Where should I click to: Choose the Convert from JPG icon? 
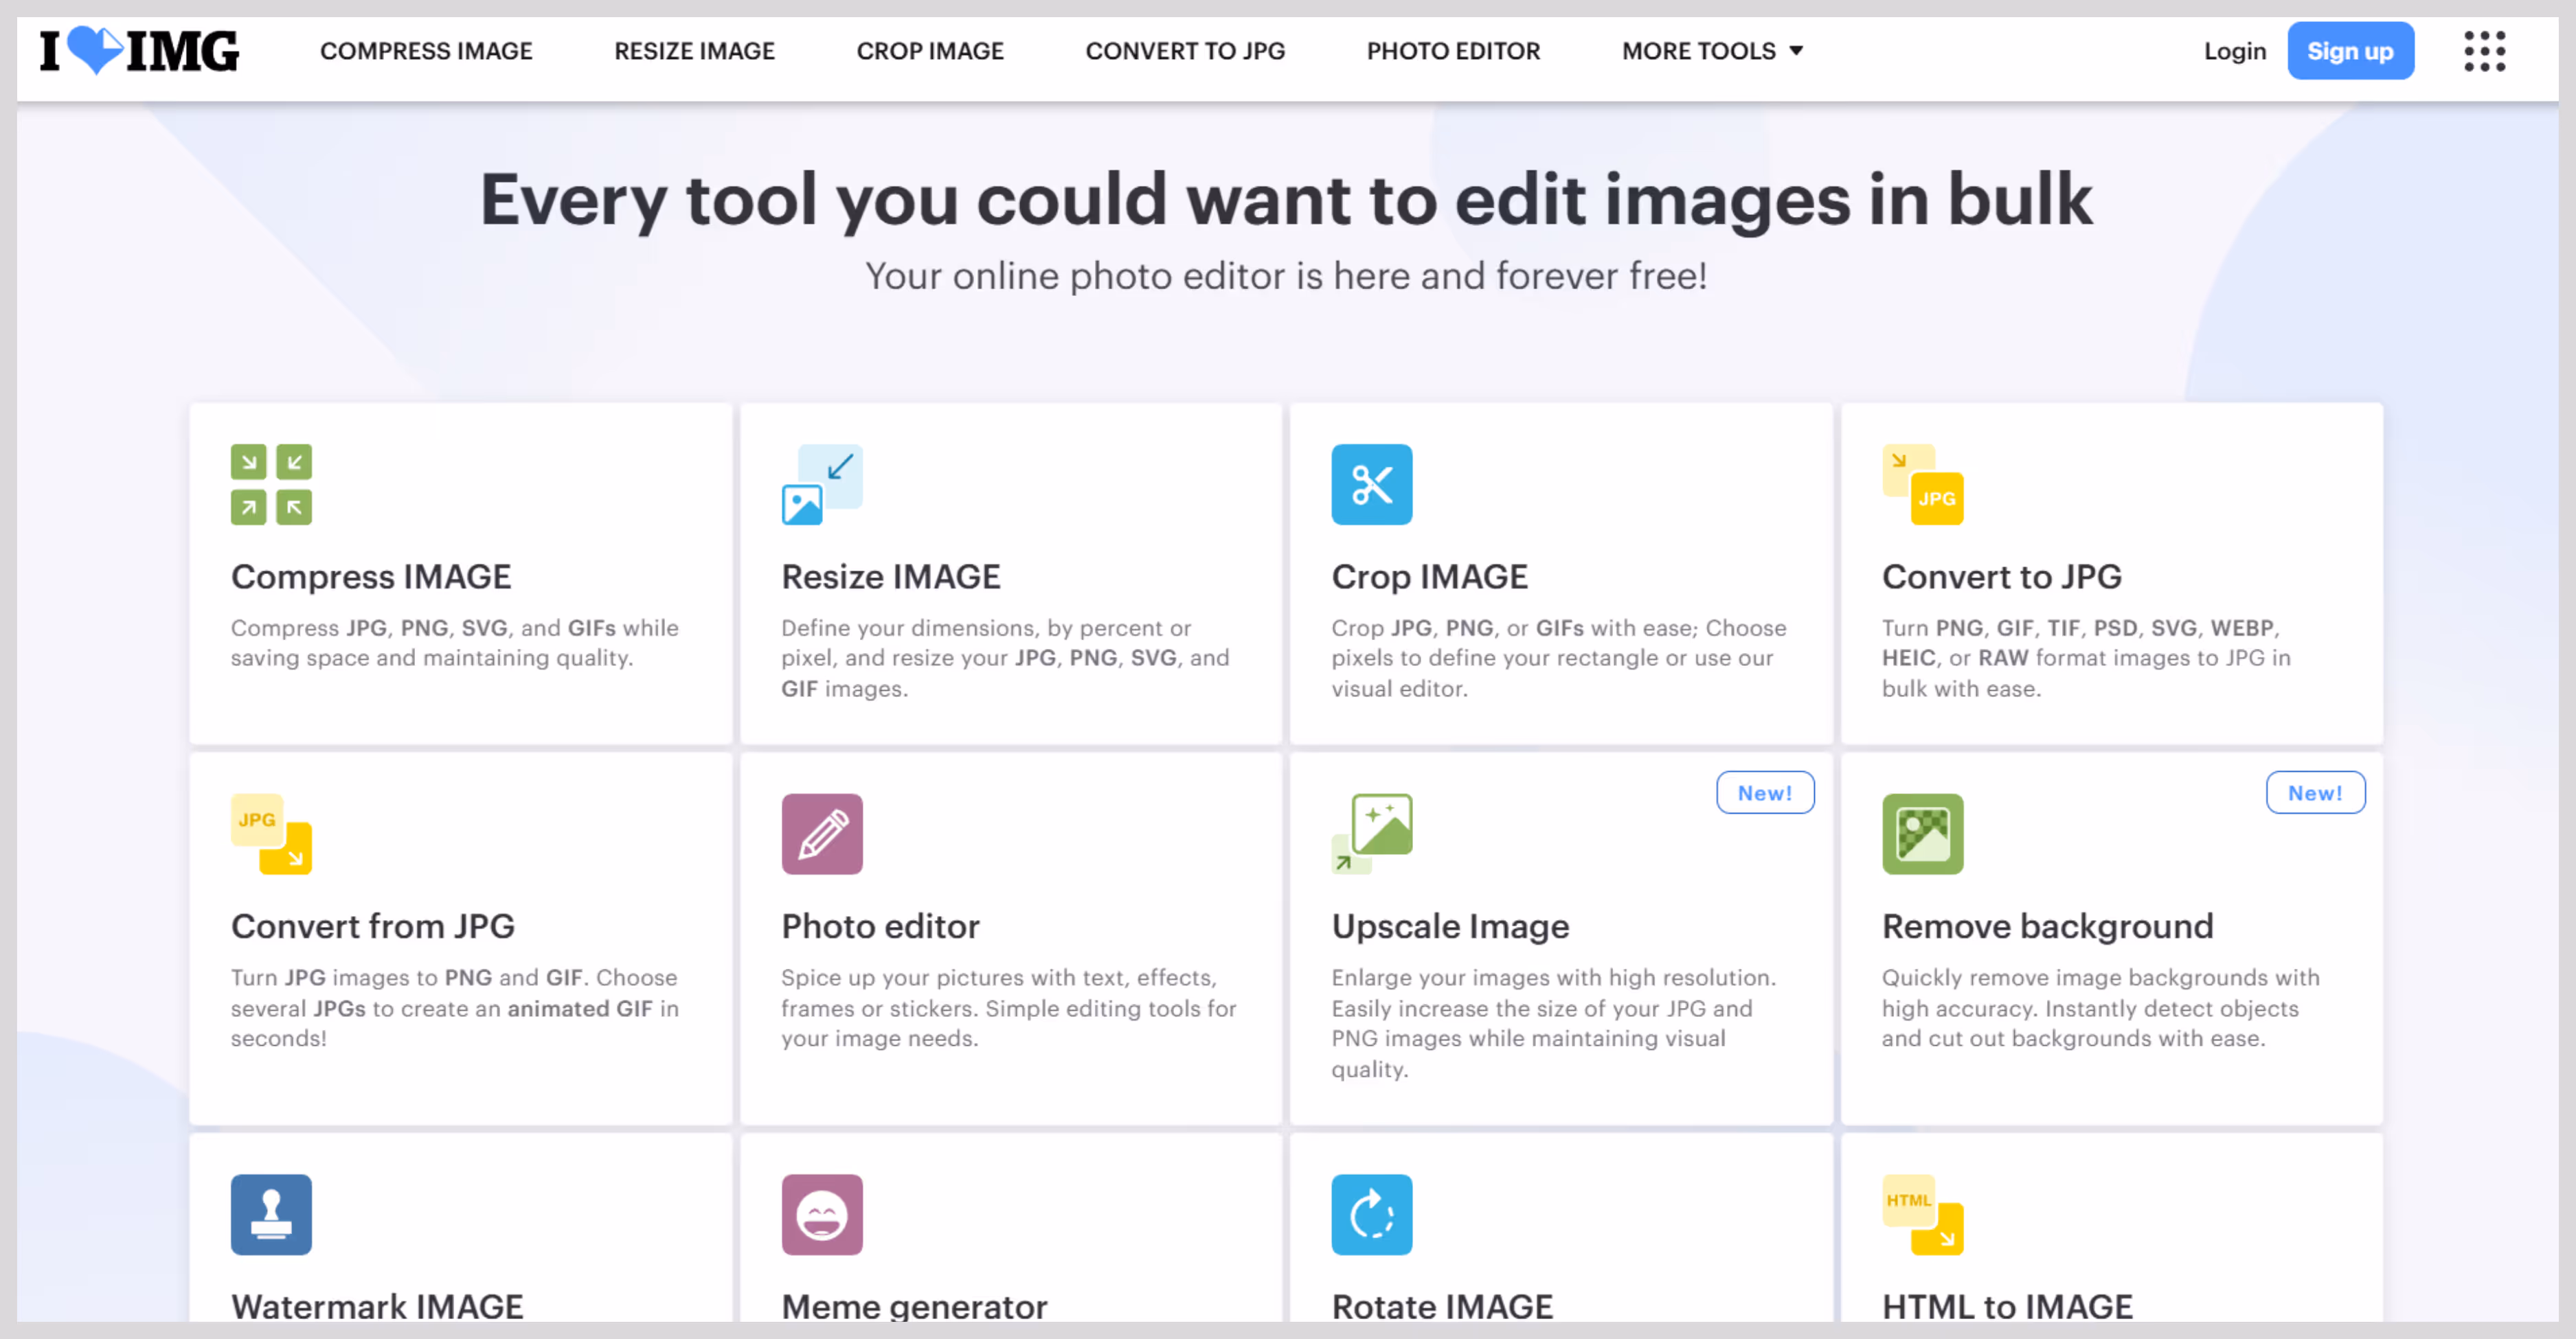pyautogui.click(x=271, y=834)
